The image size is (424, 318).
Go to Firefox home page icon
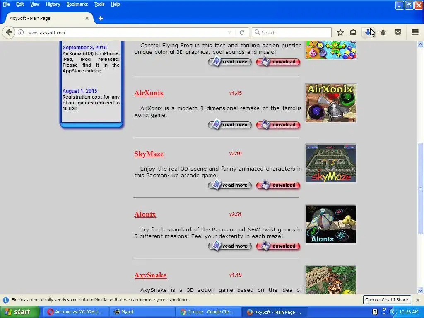coord(383,32)
